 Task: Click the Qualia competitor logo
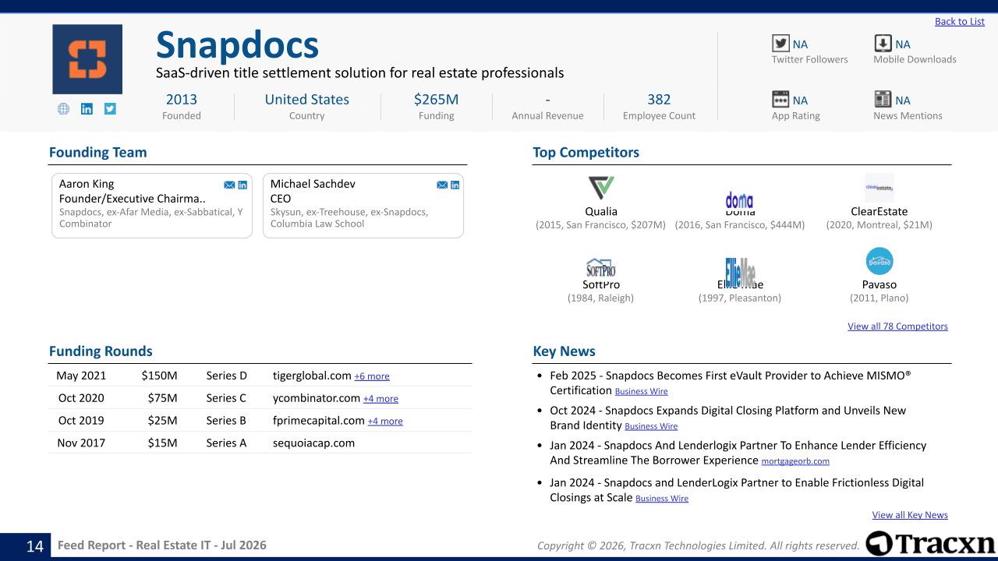[601, 188]
